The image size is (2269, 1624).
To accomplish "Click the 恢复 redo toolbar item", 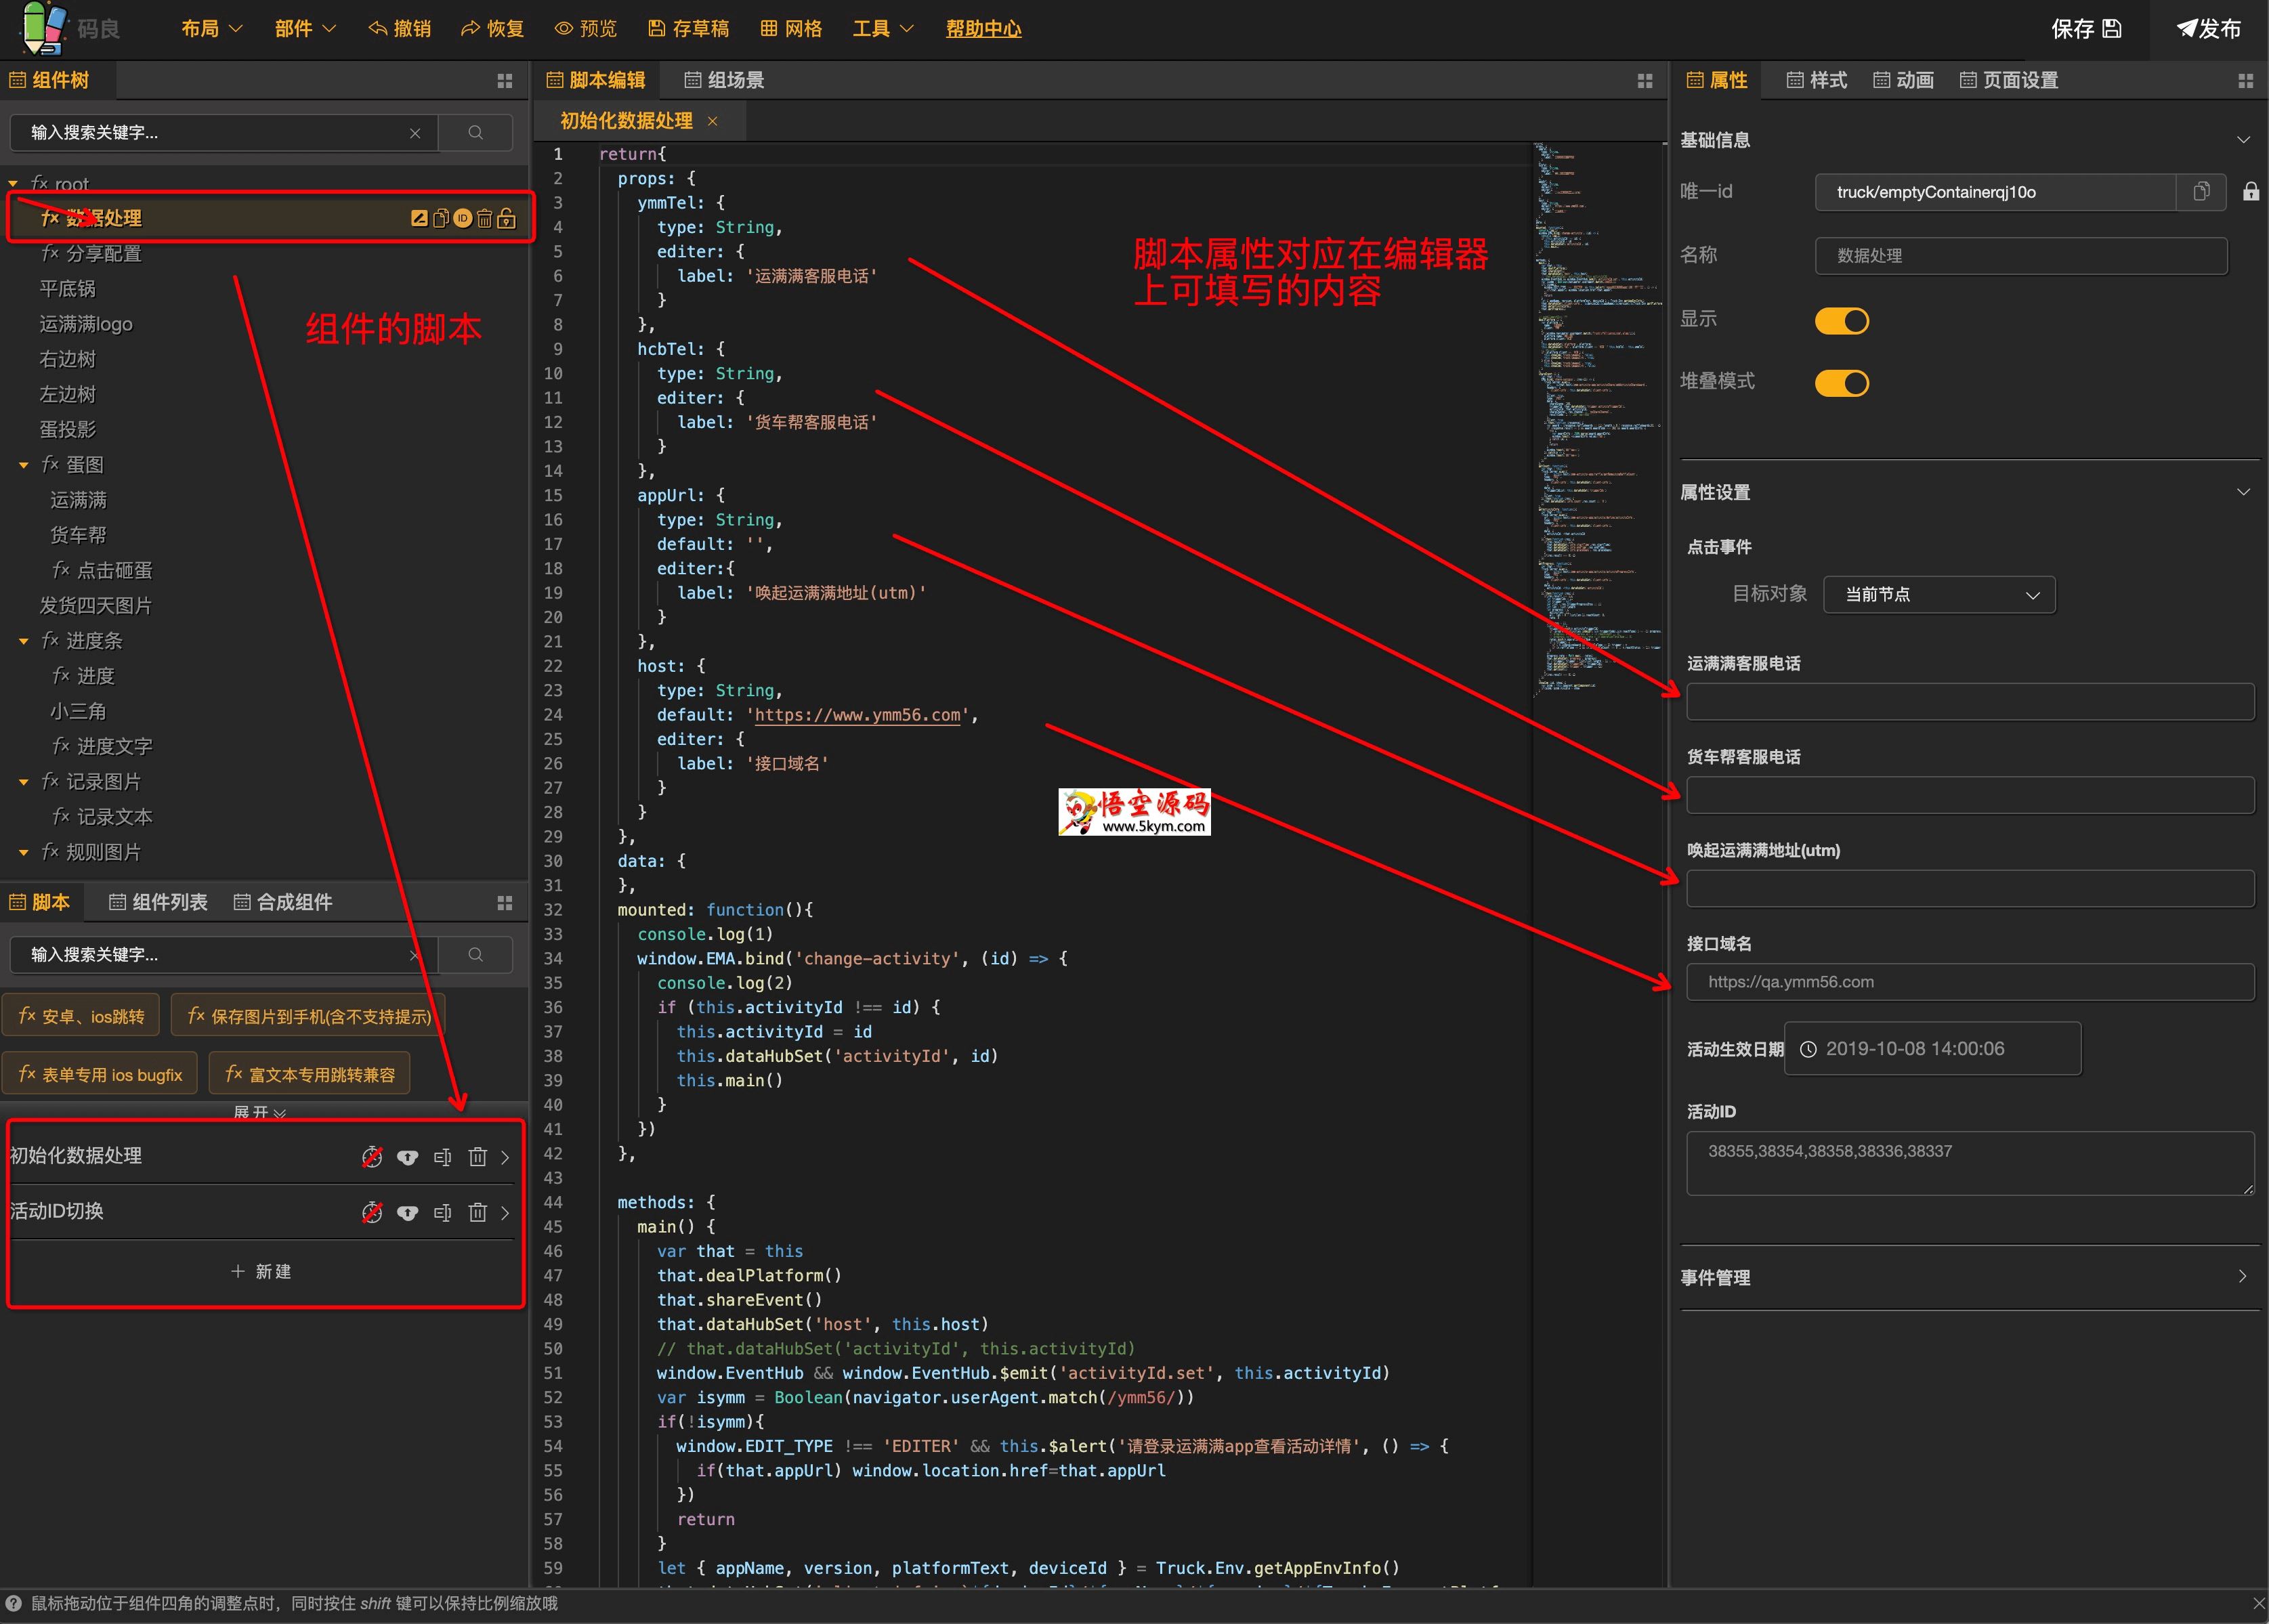I will click(492, 28).
